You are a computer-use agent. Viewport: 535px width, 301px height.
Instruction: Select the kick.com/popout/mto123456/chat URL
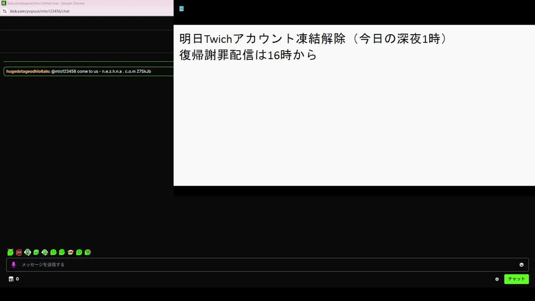click(x=40, y=11)
